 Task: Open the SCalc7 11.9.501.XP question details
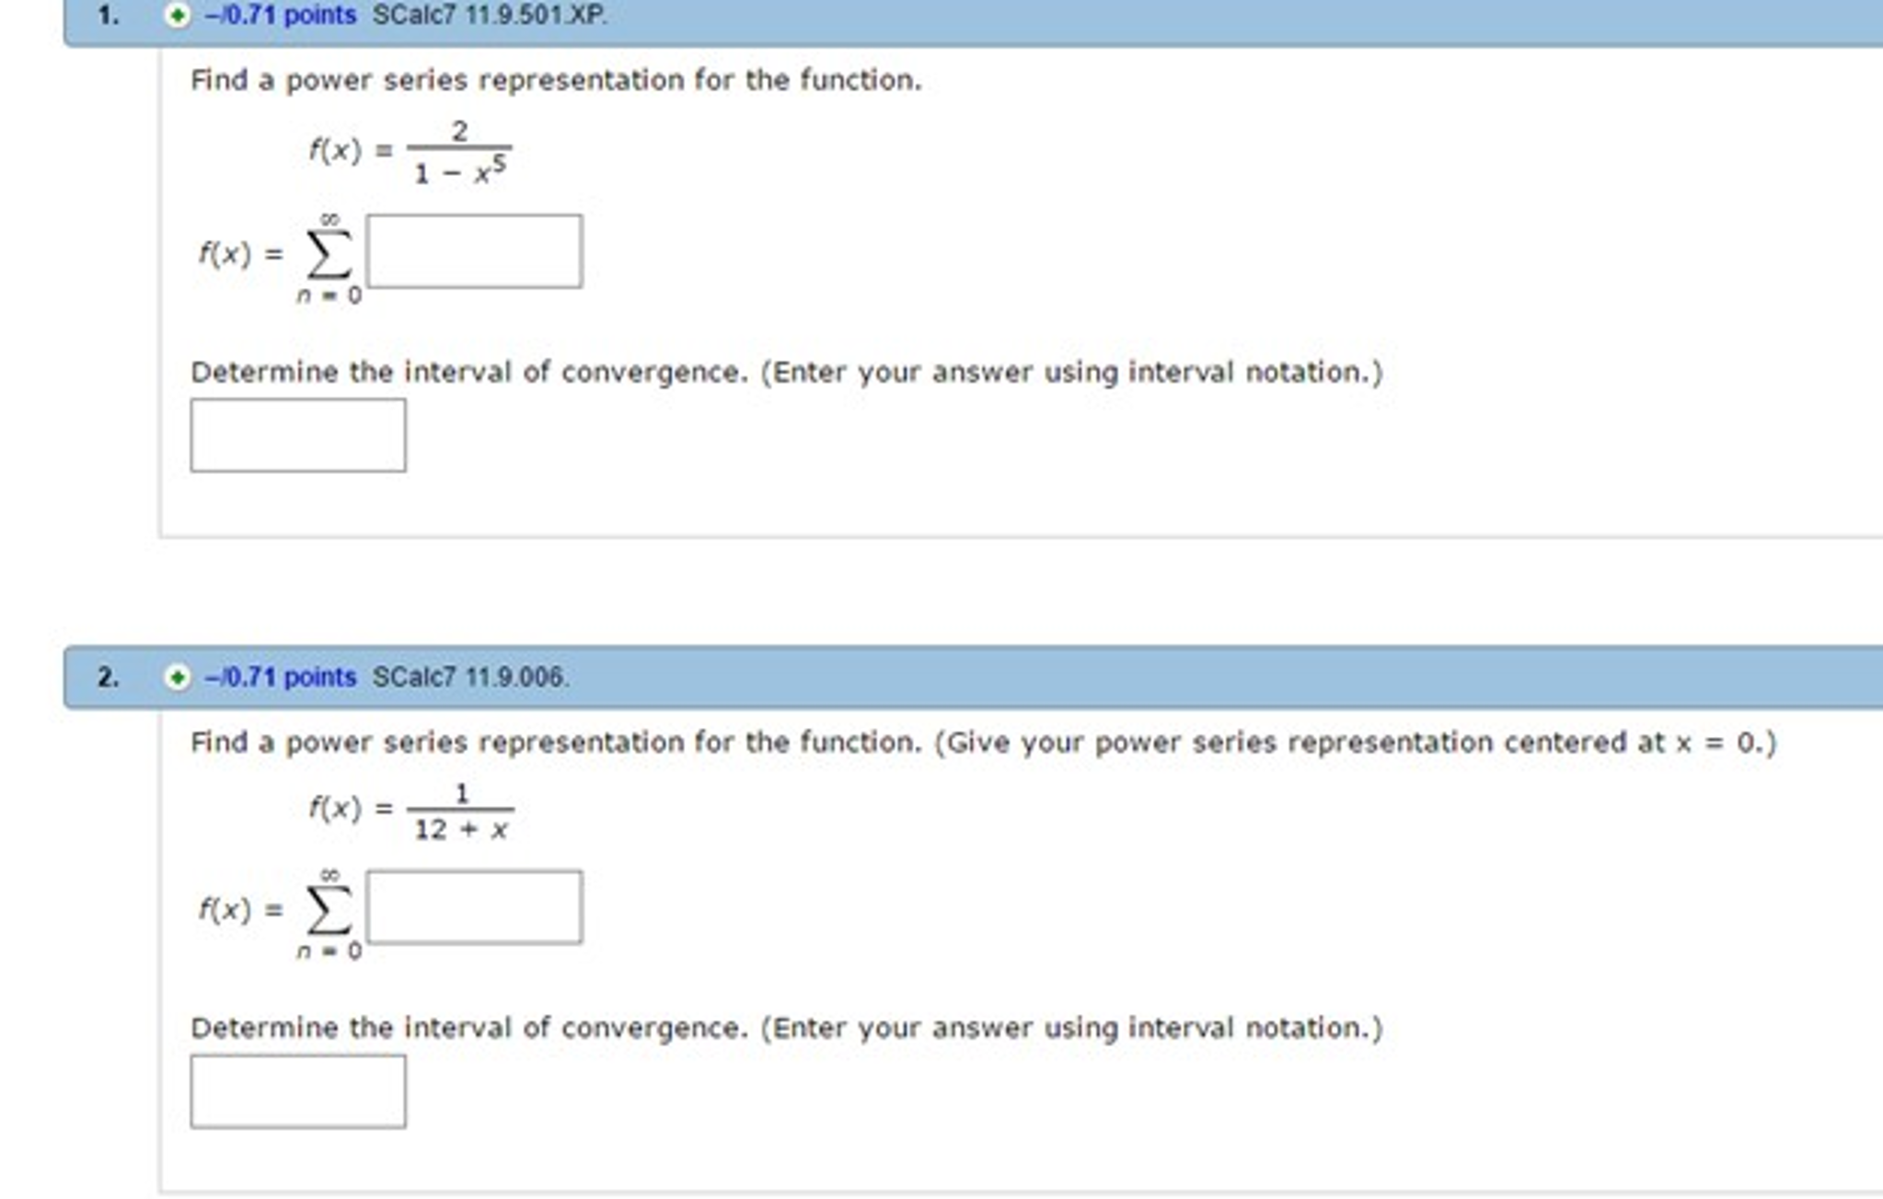(488, 15)
